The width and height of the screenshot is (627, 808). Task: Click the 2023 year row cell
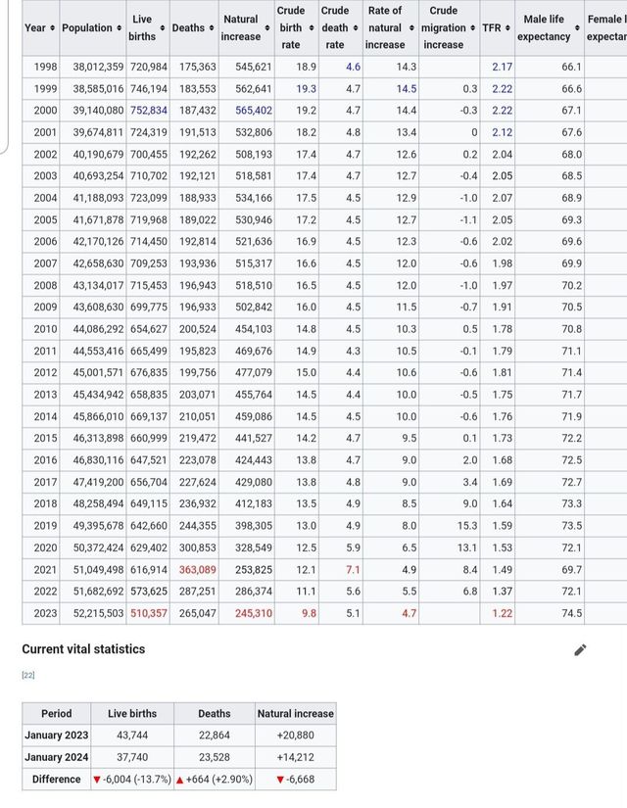tap(44, 613)
